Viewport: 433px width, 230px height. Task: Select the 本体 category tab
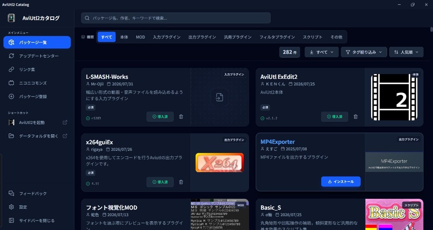(x=124, y=37)
